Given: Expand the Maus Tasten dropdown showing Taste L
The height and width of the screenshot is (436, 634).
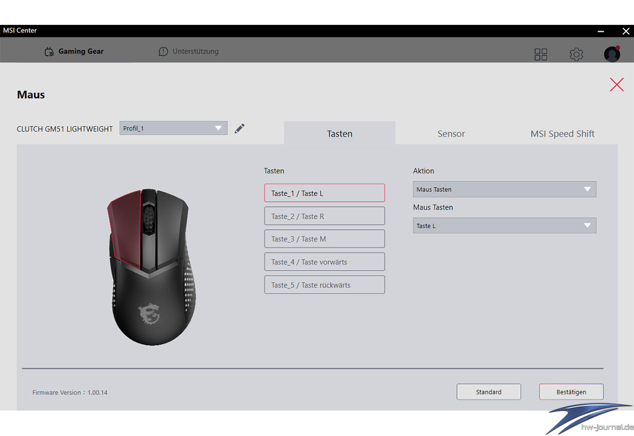Looking at the screenshot, I should (x=505, y=226).
